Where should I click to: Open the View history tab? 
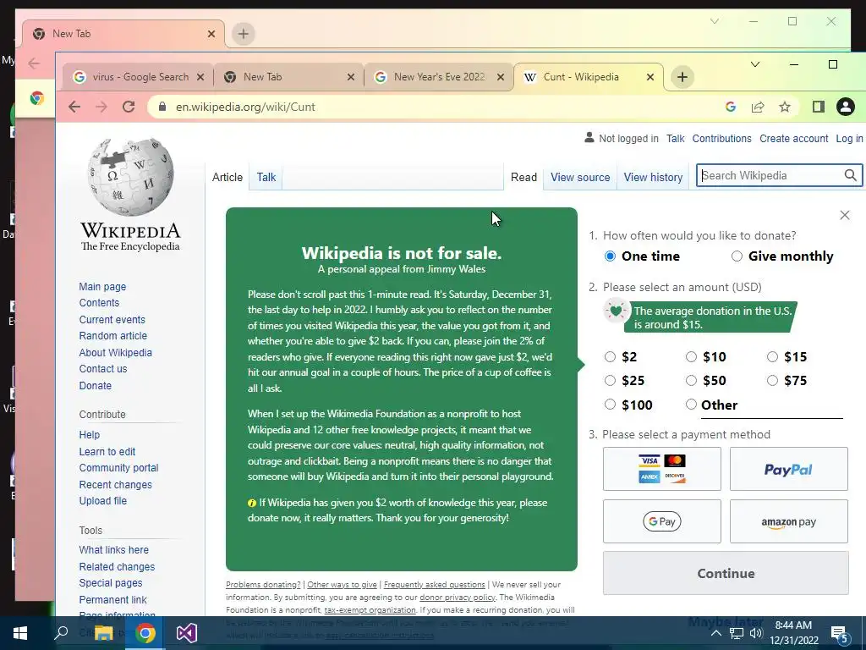(x=653, y=178)
